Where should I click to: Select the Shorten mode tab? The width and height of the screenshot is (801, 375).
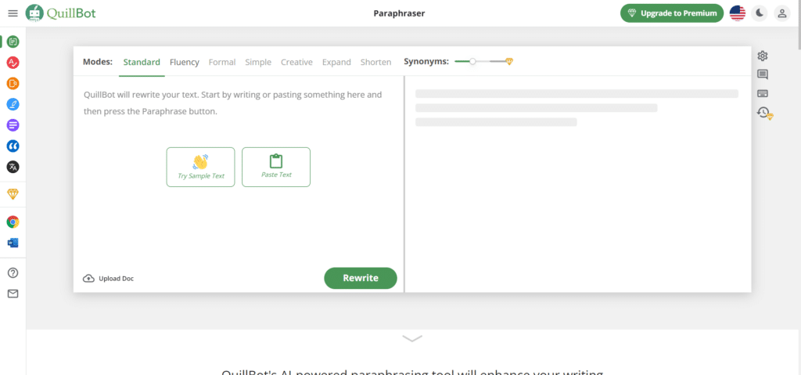[x=376, y=62]
